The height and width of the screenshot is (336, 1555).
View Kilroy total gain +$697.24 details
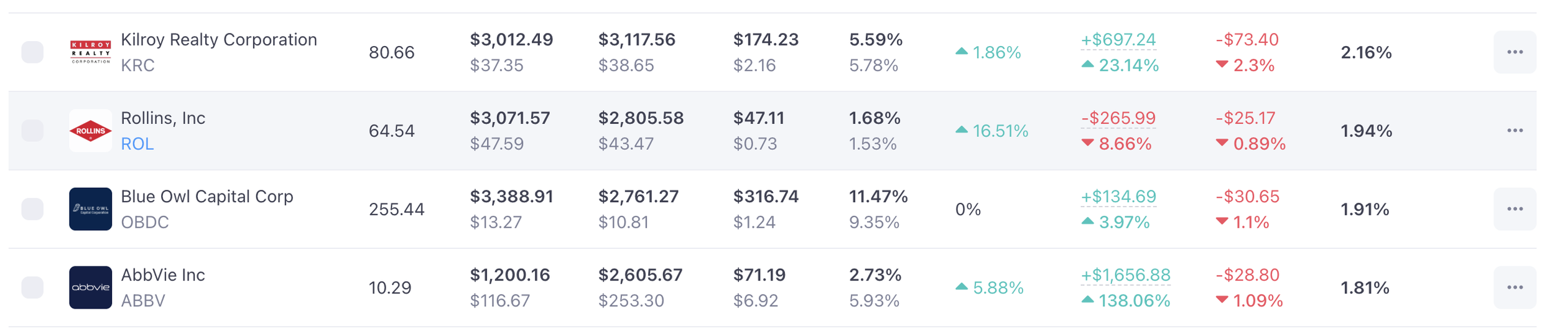coord(1118,40)
